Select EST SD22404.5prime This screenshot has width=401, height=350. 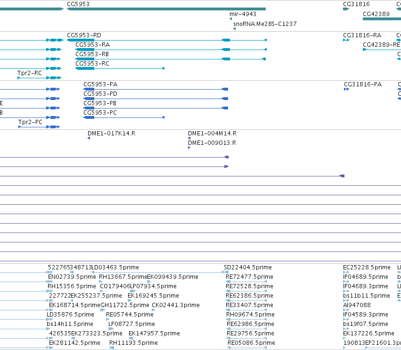tap(248, 267)
